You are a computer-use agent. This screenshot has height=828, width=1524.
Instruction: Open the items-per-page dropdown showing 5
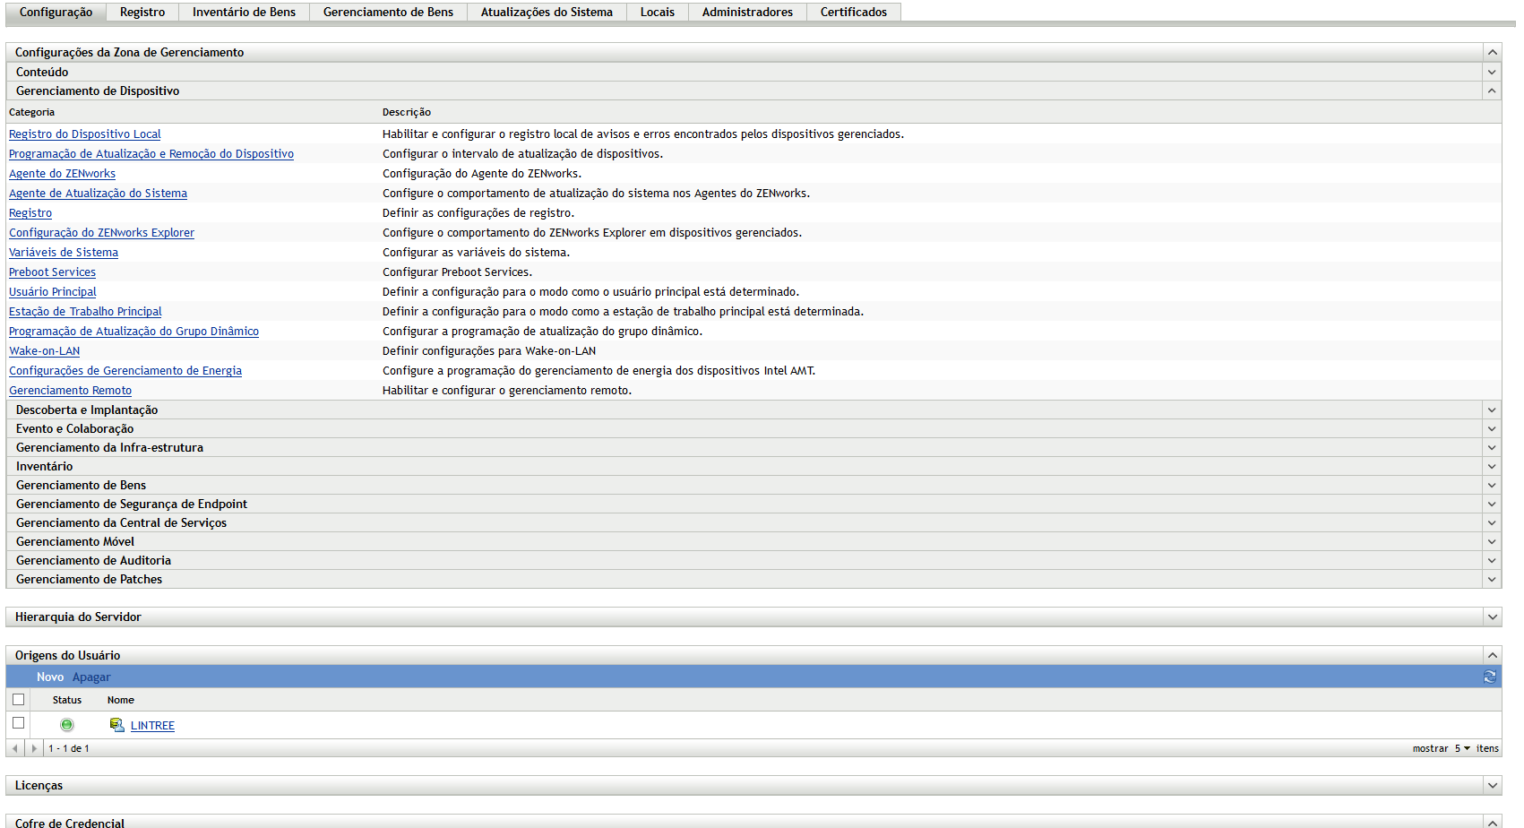(1462, 748)
